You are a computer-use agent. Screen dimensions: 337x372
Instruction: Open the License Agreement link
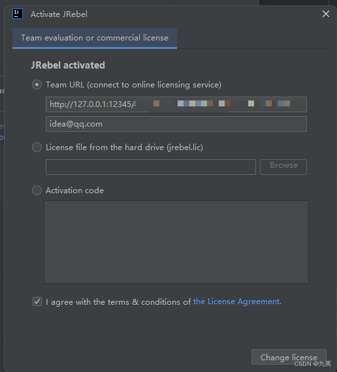click(x=237, y=302)
